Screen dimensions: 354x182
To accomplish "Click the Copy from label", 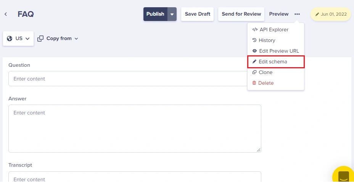I will click(x=59, y=39).
